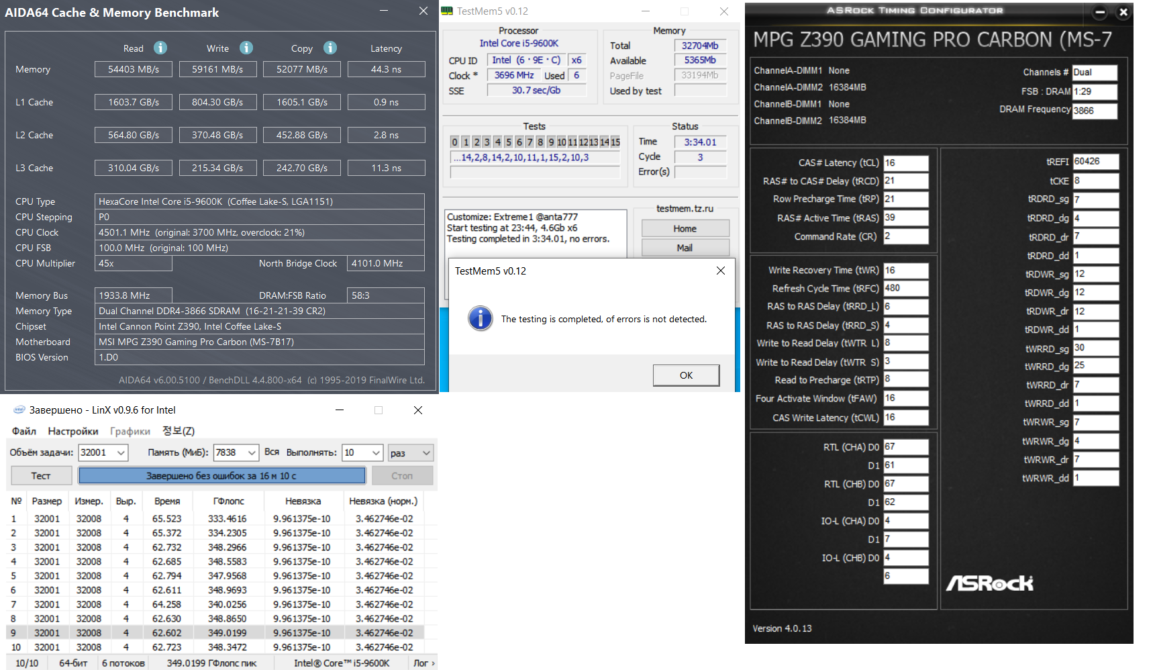The height and width of the screenshot is (670, 1155).
Task: Click OK in the TestMem5 dialog
Action: coord(686,375)
